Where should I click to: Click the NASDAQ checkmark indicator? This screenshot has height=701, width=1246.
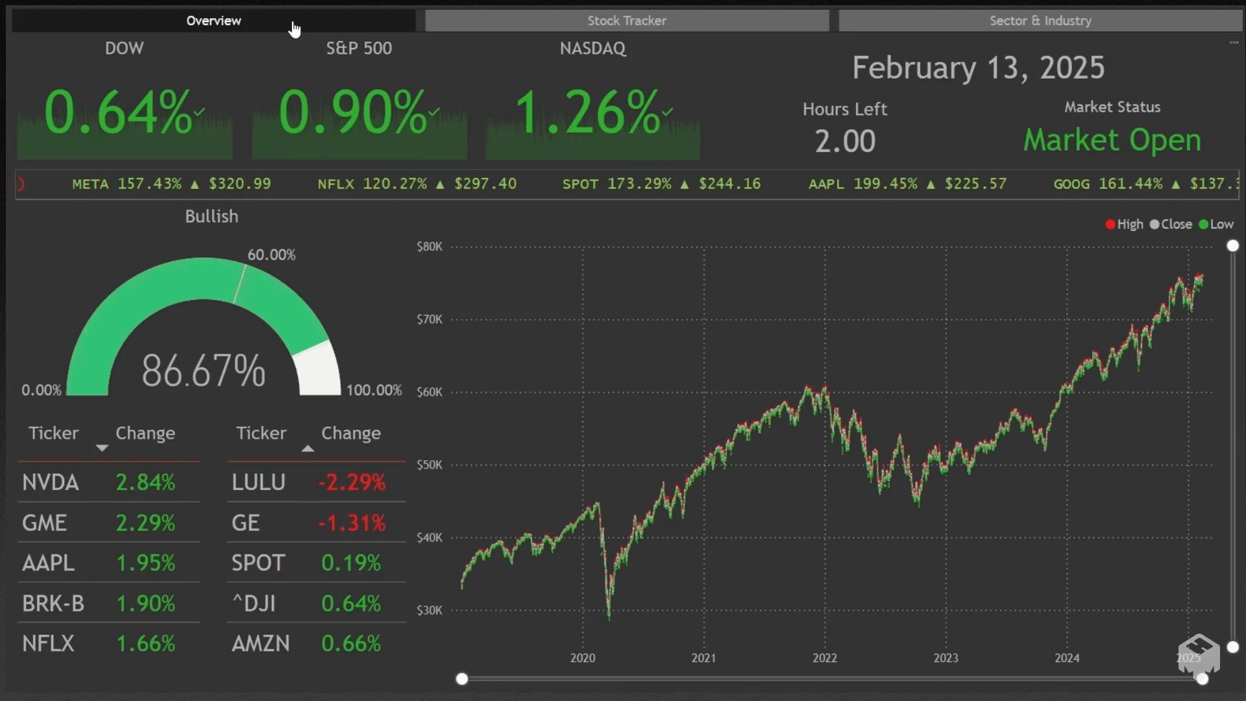(667, 112)
